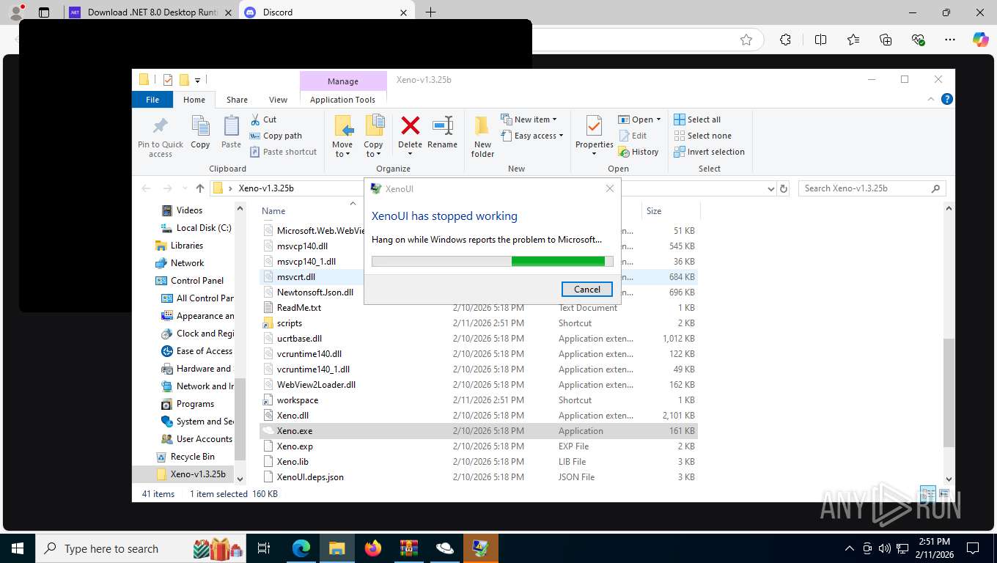Switch to details view layout icon

pyautogui.click(x=928, y=494)
